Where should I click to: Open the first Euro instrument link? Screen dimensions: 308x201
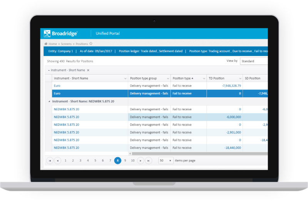tap(57, 86)
